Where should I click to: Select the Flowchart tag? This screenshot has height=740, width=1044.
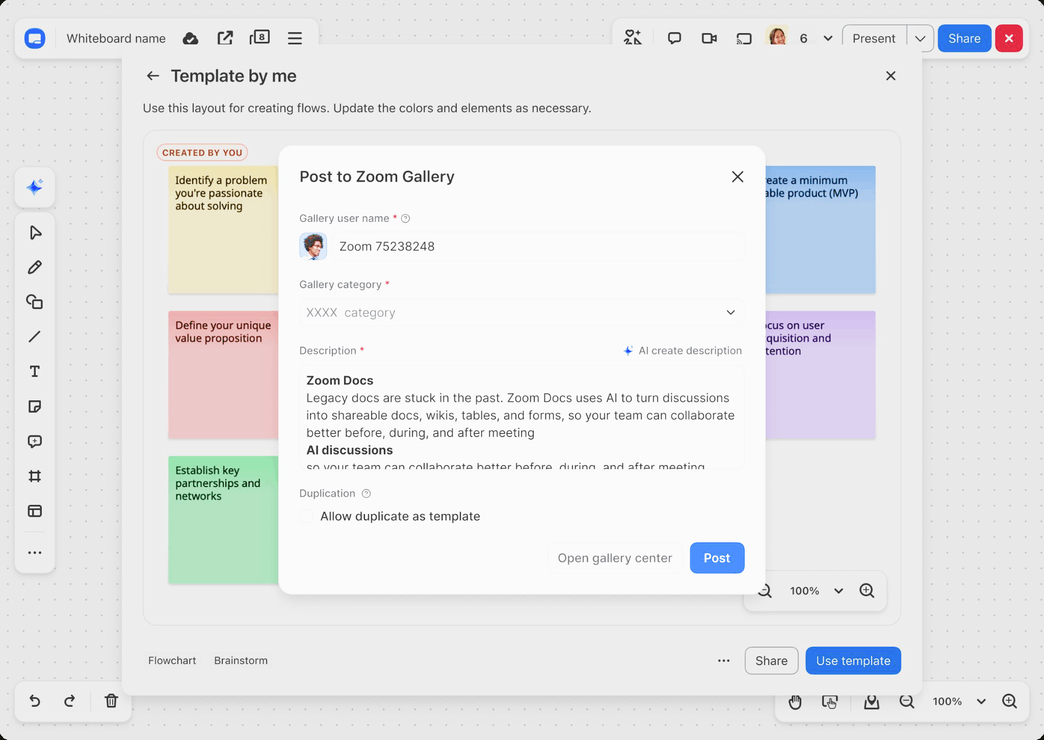pyautogui.click(x=172, y=660)
